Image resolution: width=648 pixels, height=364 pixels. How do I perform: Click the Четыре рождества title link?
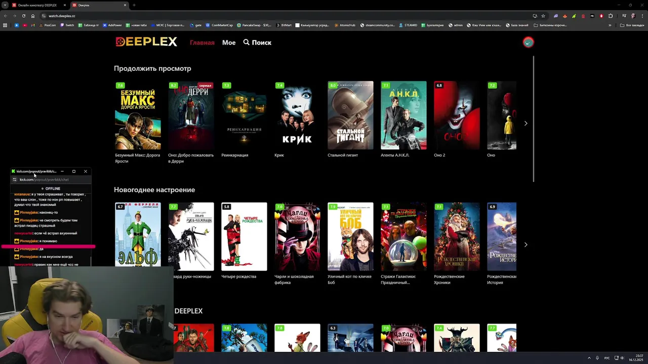239,277
